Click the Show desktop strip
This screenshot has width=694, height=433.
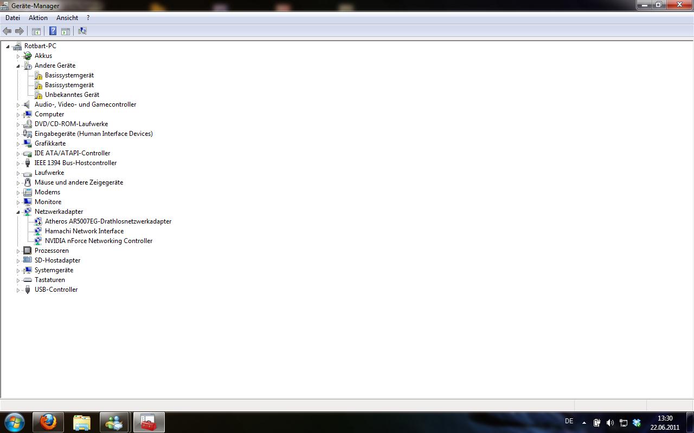click(x=690, y=422)
